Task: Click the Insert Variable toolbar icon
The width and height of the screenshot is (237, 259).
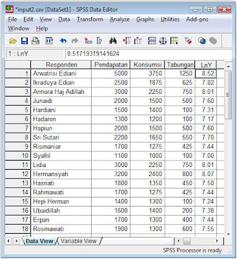Action: [x=138, y=41]
